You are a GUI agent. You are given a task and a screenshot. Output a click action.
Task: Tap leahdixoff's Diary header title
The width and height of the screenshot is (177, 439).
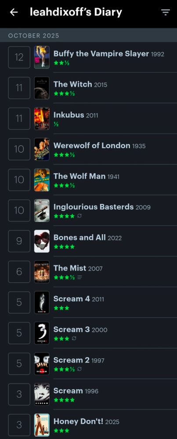pyautogui.click(x=76, y=12)
